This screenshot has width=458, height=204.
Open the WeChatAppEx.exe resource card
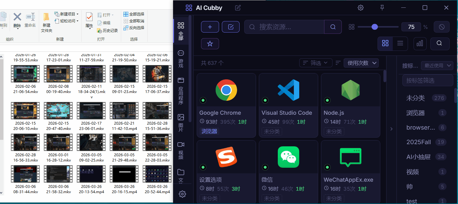(x=350, y=172)
